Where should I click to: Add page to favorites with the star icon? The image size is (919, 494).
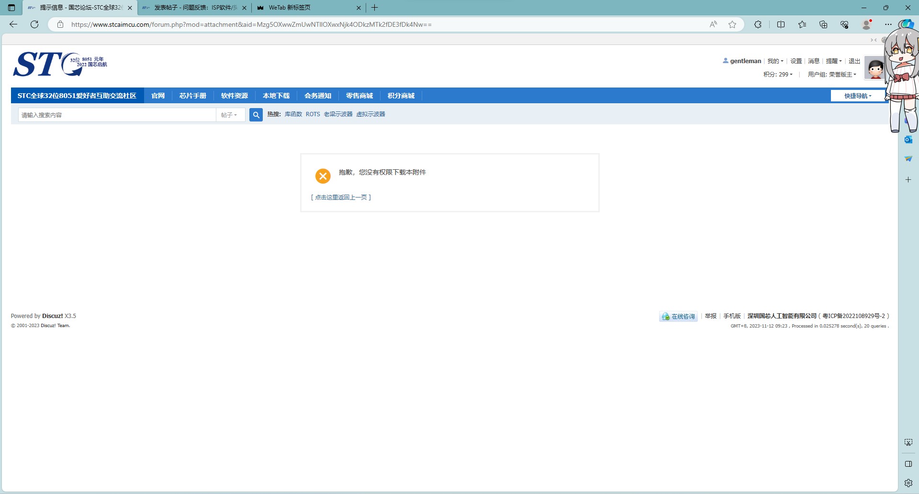click(x=732, y=24)
